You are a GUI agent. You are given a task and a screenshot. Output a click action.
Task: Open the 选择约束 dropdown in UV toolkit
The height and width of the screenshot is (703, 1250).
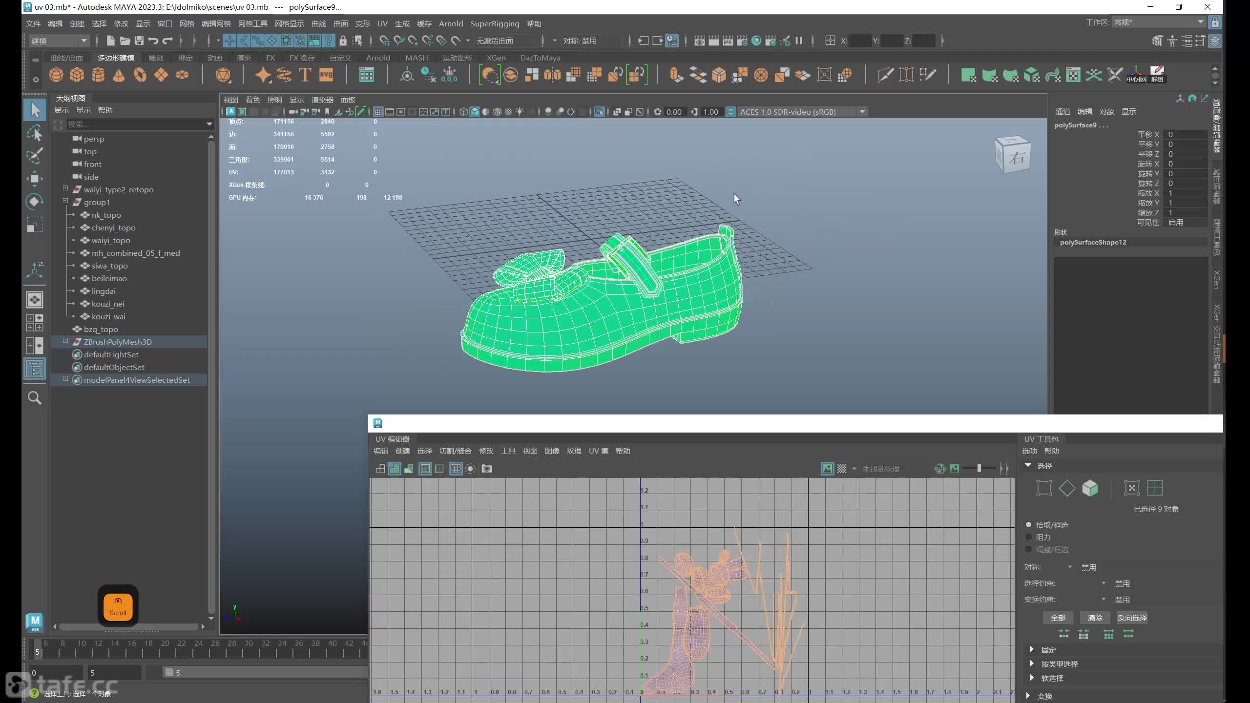click(1104, 583)
